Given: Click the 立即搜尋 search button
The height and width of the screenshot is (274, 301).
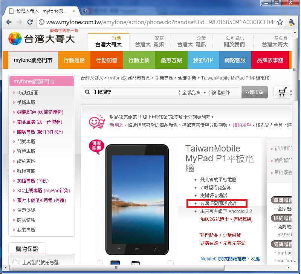Looking at the screenshot, I should 254,92.
